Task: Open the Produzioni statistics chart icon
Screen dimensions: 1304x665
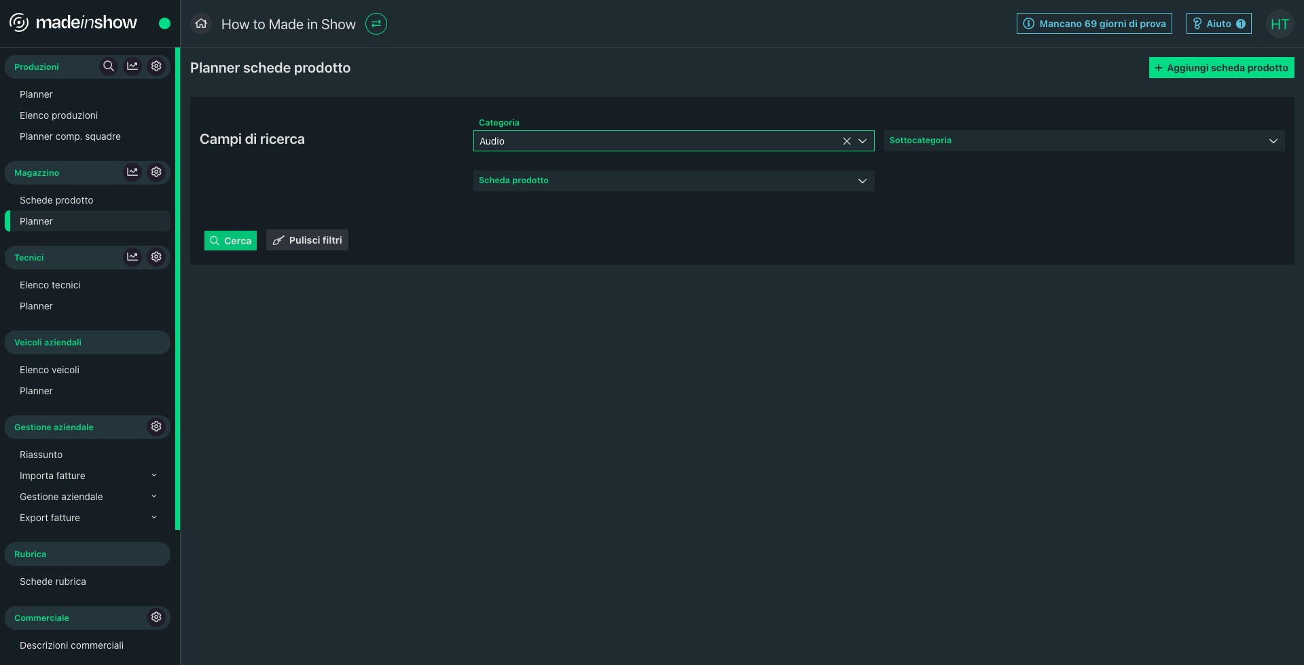Action: (132, 66)
